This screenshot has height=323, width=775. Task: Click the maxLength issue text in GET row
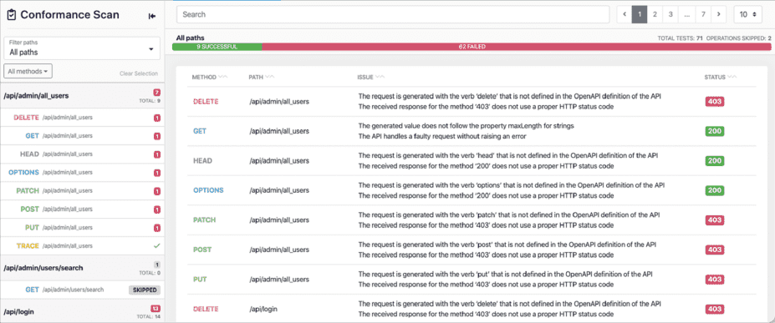click(x=467, y=126)
